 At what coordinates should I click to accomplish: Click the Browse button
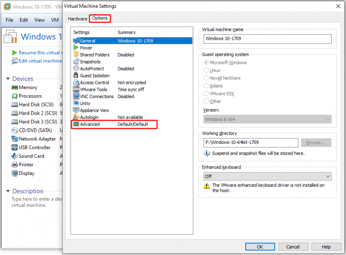[316, 143]
